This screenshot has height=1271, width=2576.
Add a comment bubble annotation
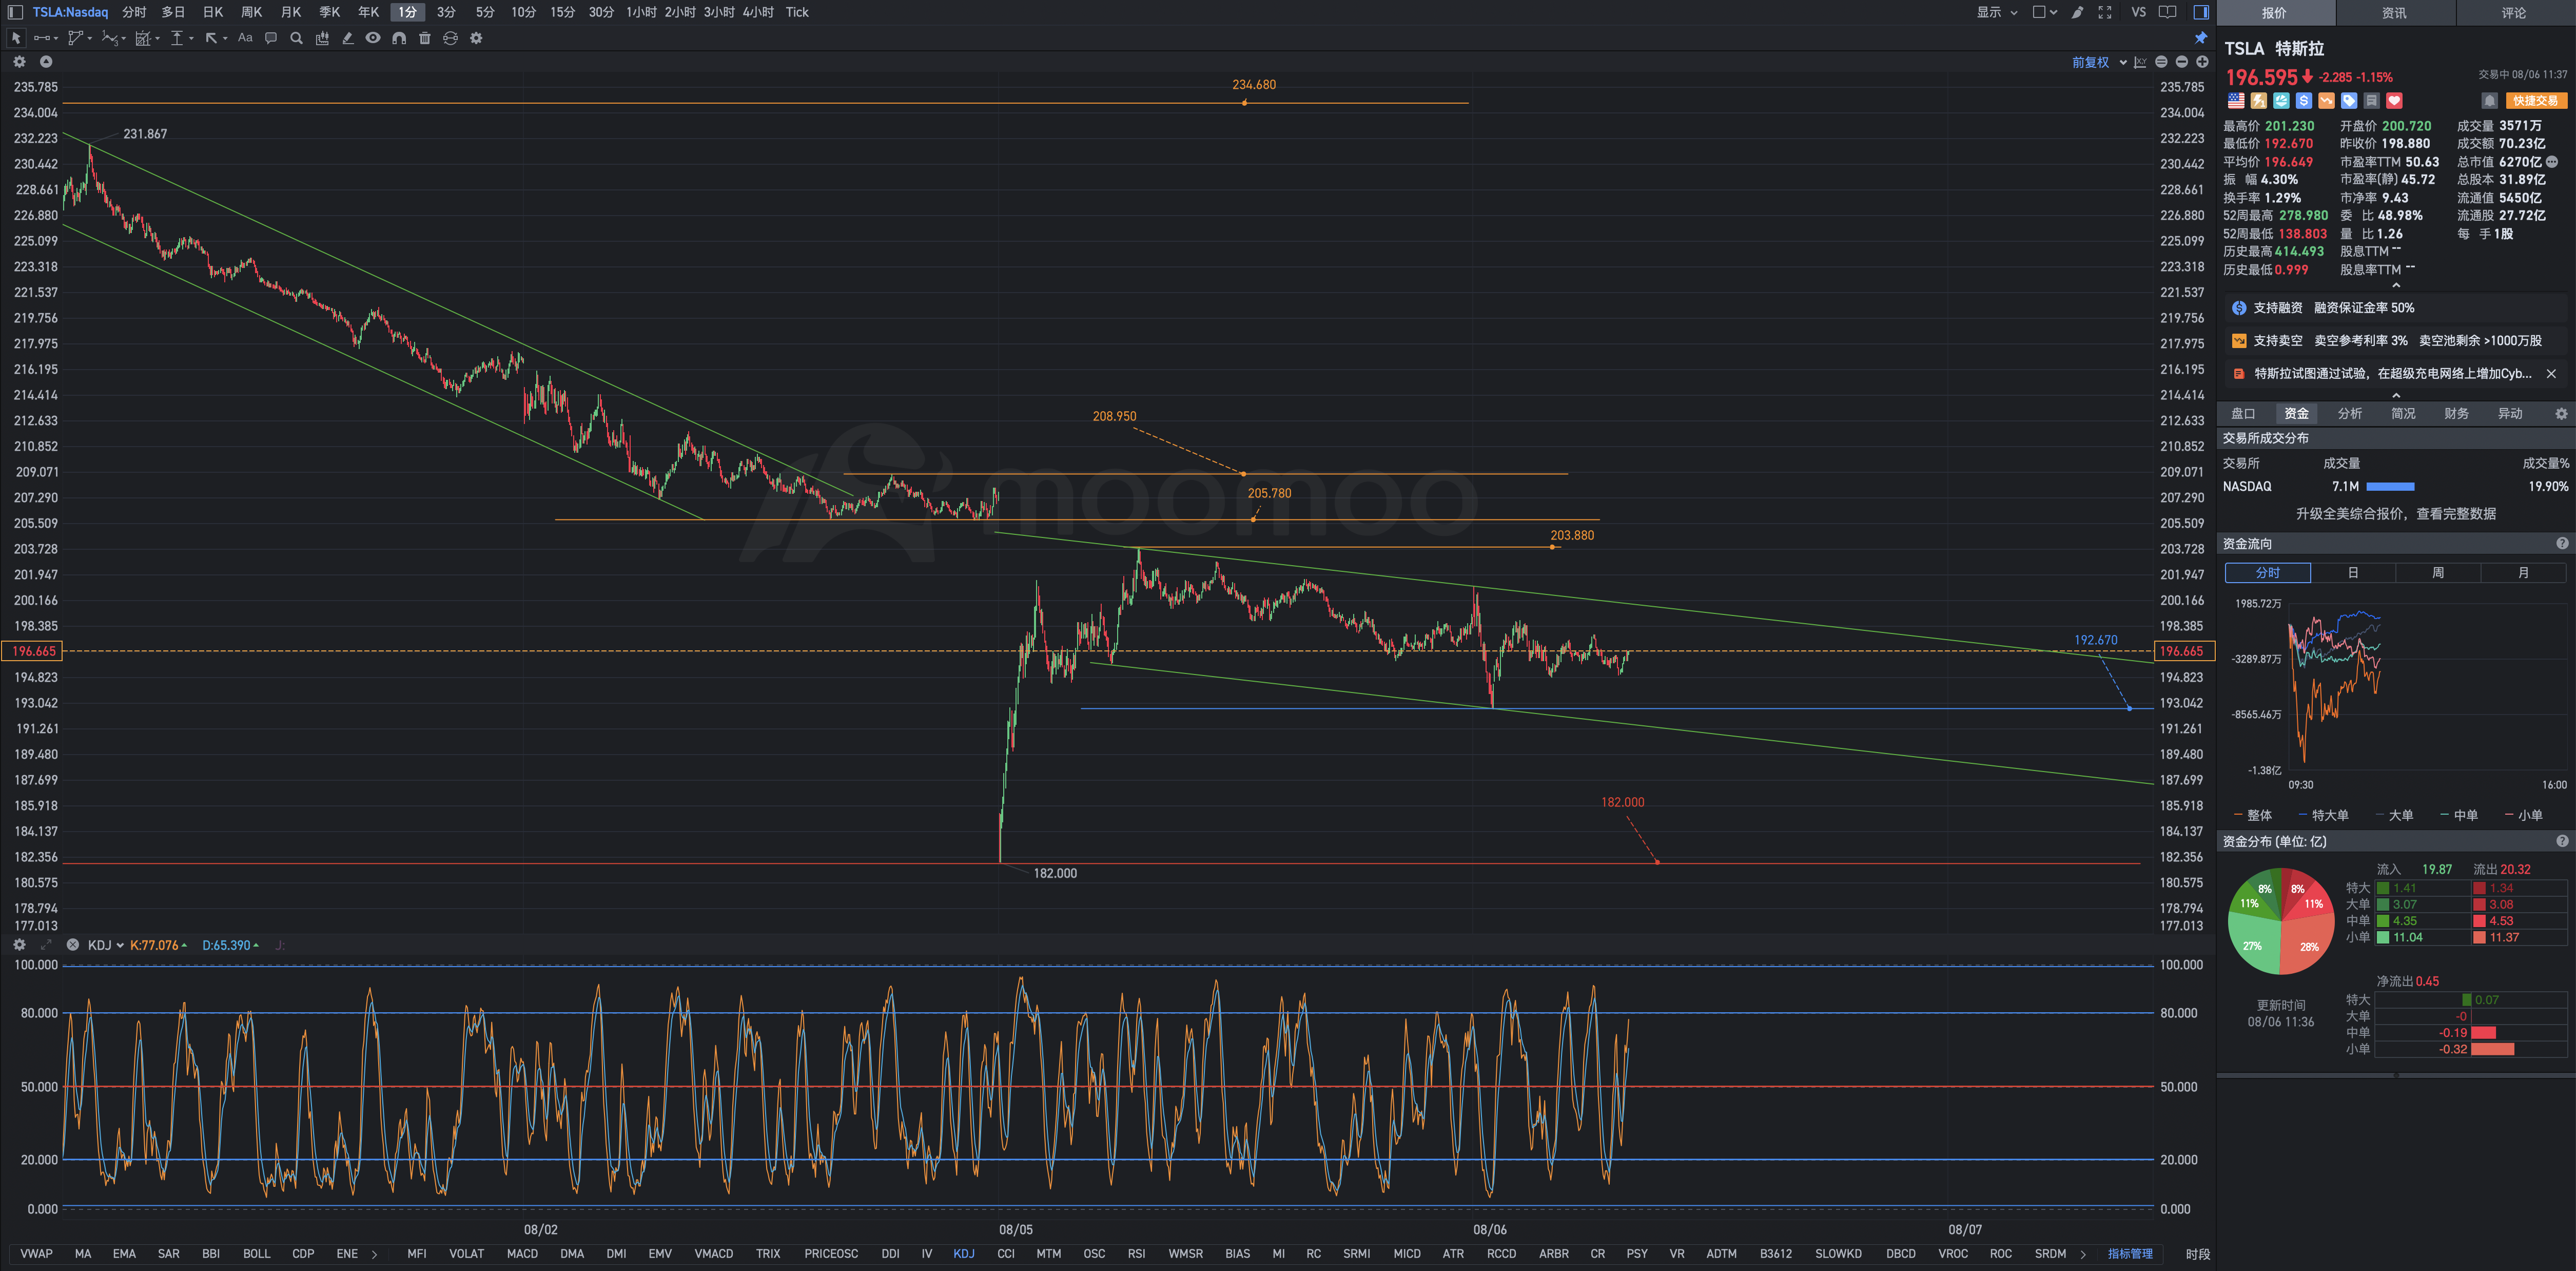(x=271, y=38)
